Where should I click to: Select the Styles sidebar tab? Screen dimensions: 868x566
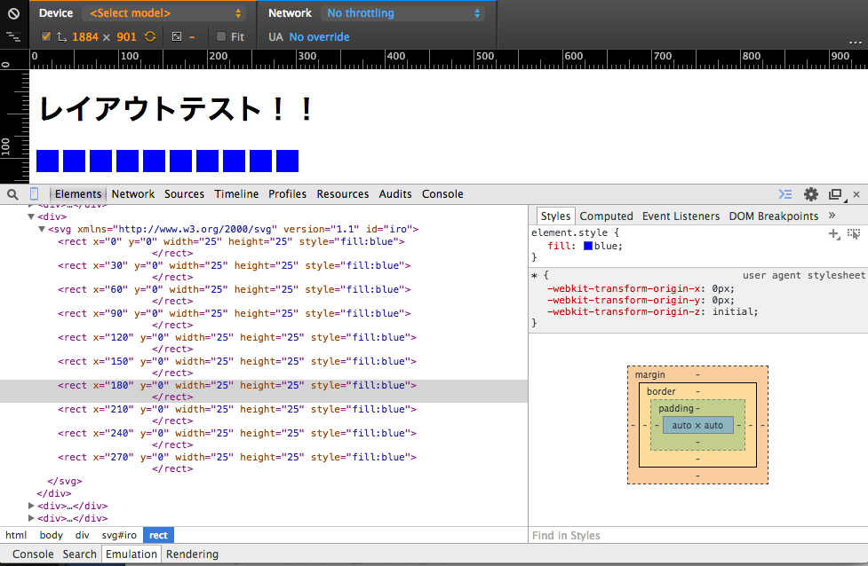tap(555, 216)
